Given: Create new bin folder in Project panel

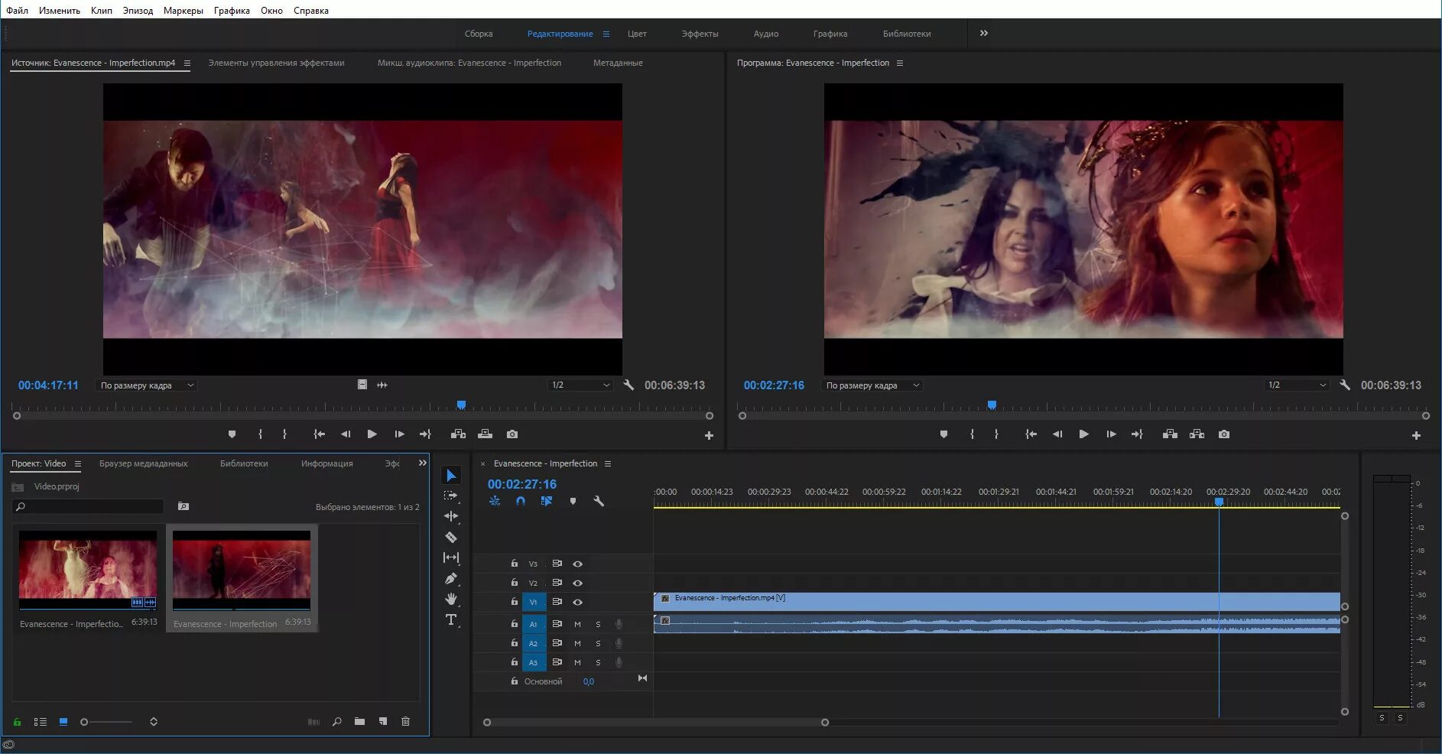Looking at the screenshot, I should coord(359,722).
